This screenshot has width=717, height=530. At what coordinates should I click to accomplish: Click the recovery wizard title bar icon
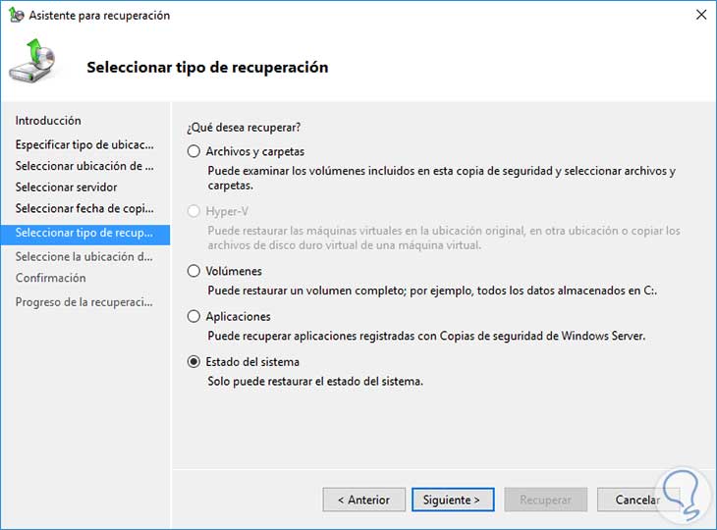pos(16,16)
